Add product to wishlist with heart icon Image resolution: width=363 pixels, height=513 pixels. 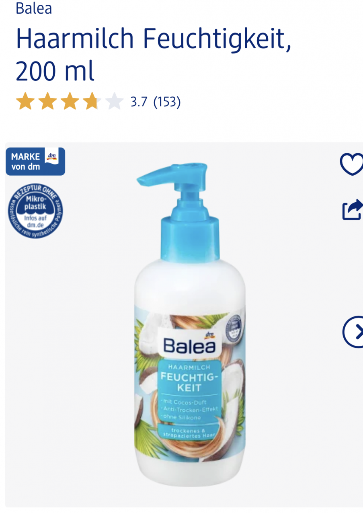352,164
